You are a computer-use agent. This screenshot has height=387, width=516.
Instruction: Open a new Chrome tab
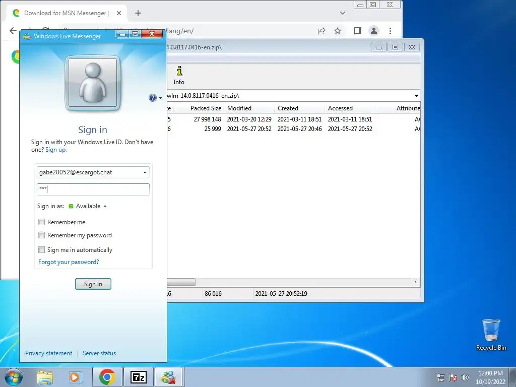(138, 13)
